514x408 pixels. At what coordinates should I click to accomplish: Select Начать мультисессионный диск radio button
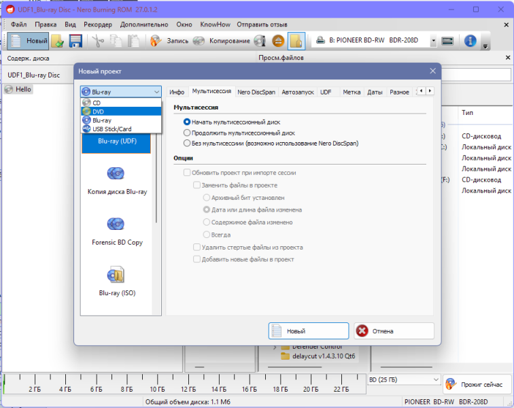tap(187, 122)
